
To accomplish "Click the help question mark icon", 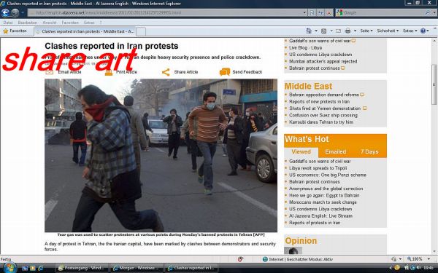I will 423,31.
